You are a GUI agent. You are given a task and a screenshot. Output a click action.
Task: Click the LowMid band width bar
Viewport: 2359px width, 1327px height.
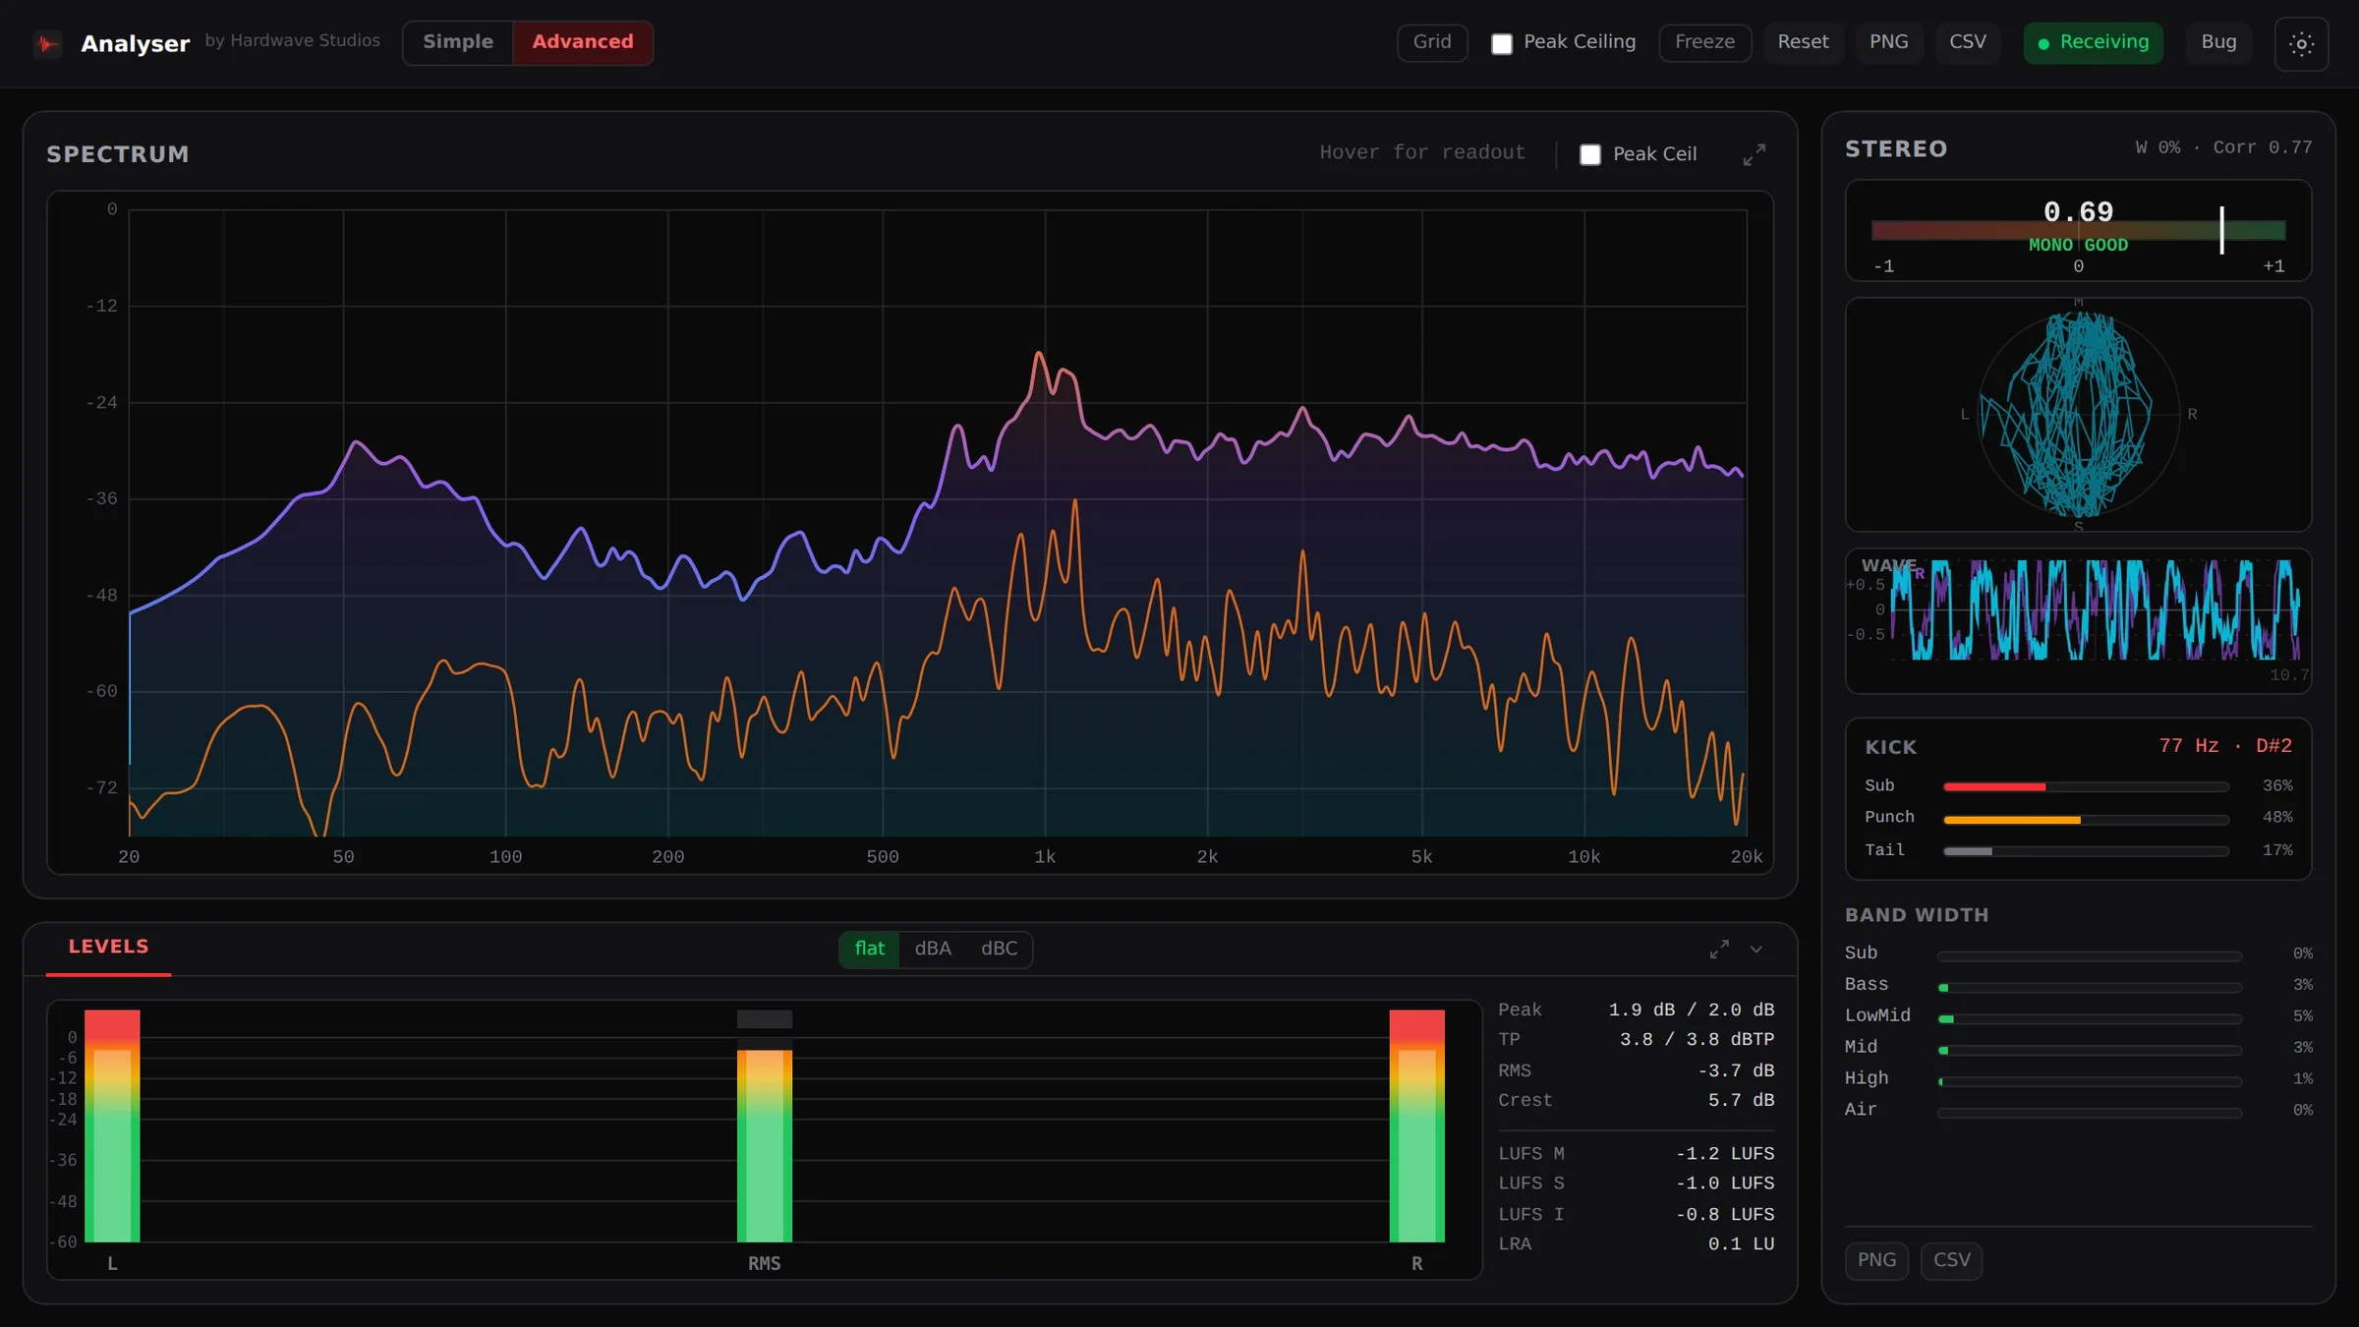pos(2090,1019)
